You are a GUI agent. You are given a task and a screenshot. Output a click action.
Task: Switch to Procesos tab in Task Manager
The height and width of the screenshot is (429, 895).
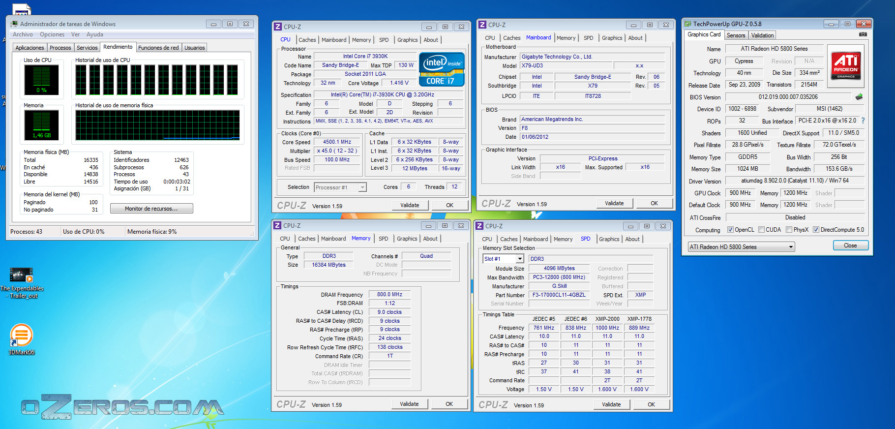pyautogui.click(x=60, y=48)
